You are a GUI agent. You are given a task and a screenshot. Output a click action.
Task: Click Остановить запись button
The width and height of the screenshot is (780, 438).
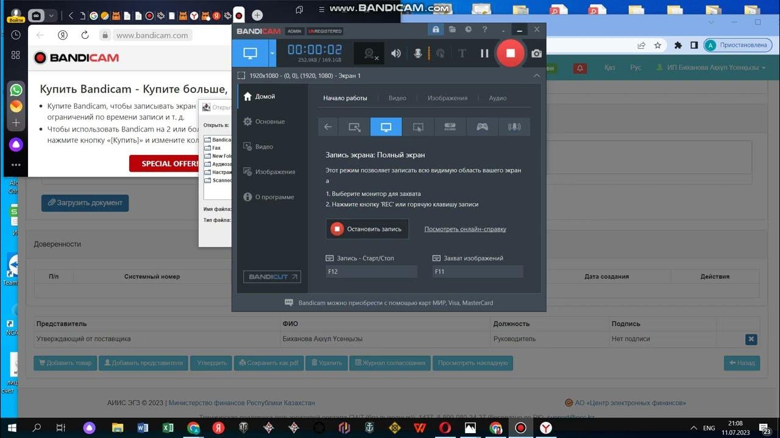click(x=367, y=229)
